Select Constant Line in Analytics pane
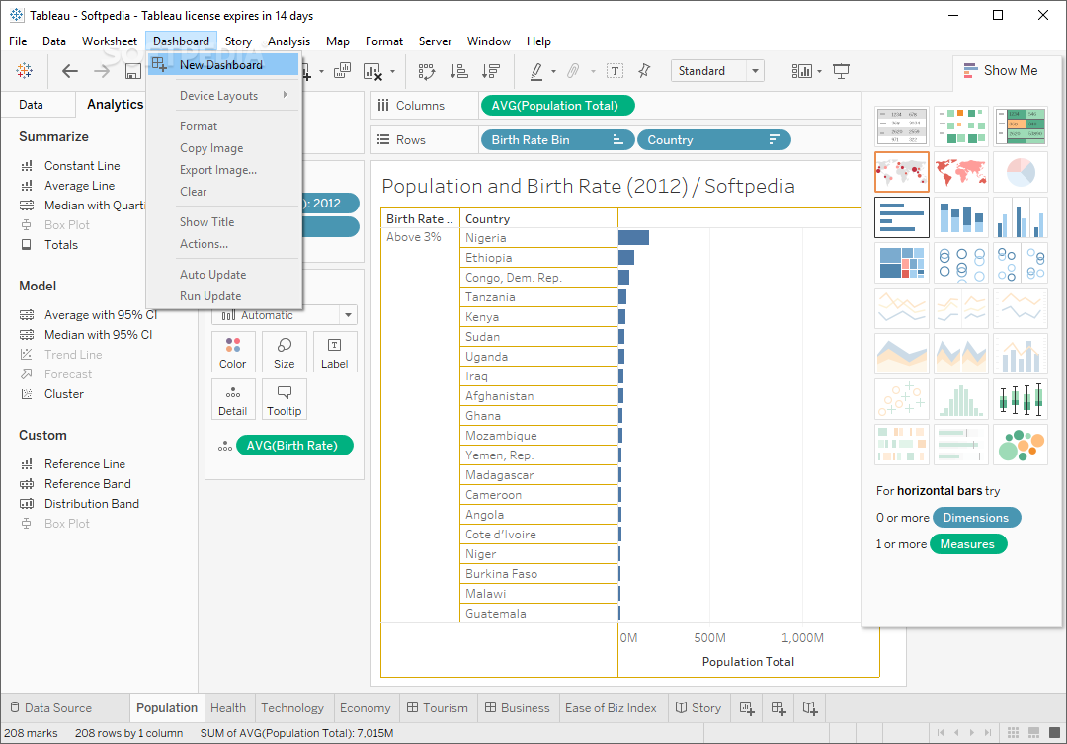1067x744 pixels. pyautogui.click(x=82, y=165)
